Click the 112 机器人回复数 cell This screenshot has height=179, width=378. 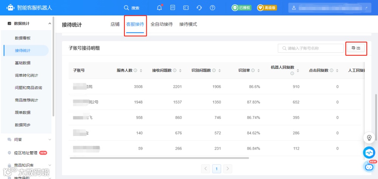click(x=296, y=148)
